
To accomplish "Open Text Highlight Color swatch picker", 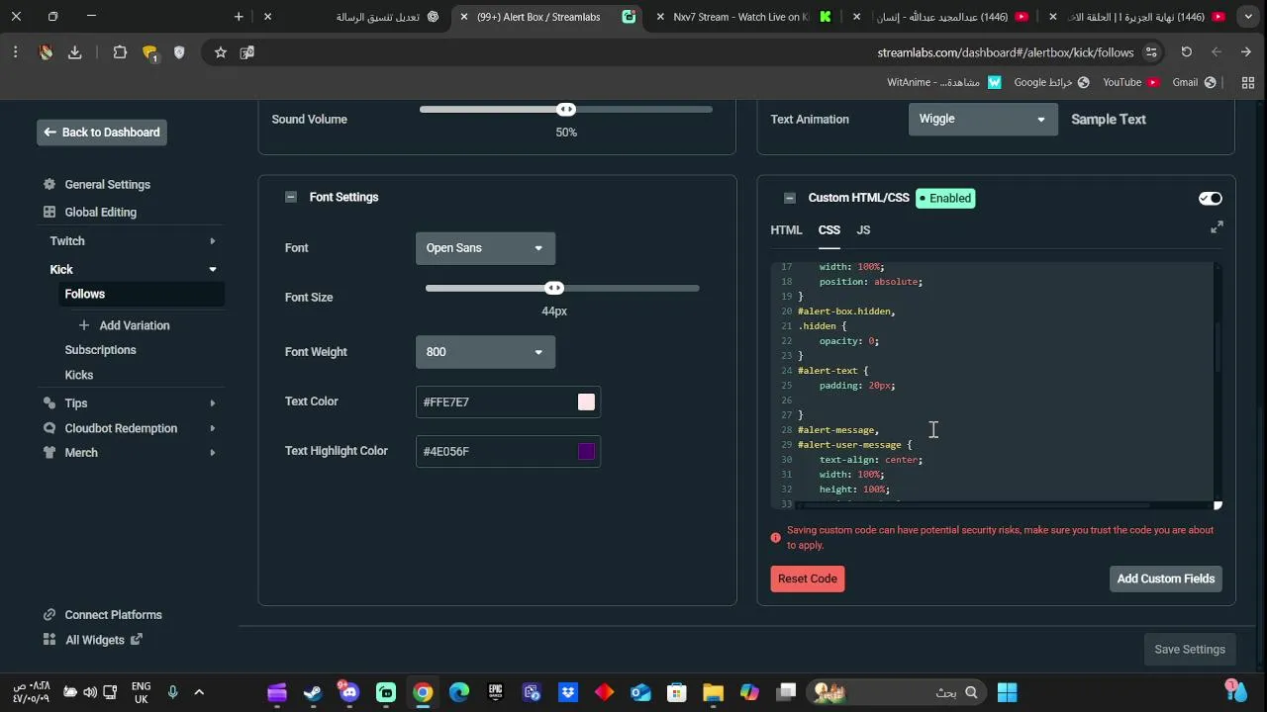I will (x=587, y=451).
